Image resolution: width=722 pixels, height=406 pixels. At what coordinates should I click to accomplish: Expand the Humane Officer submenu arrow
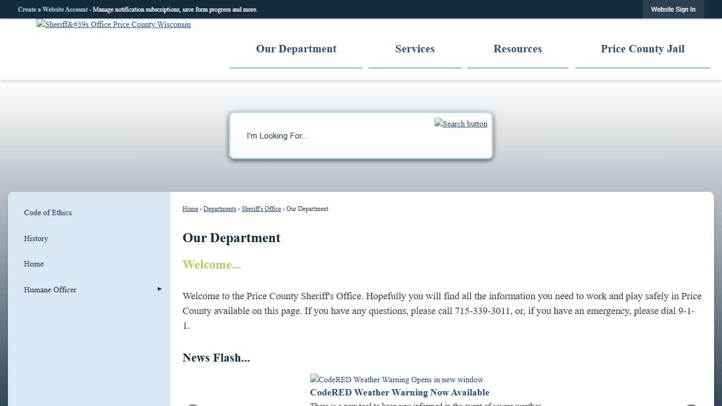pyautogui.click(x=159, y=289)
